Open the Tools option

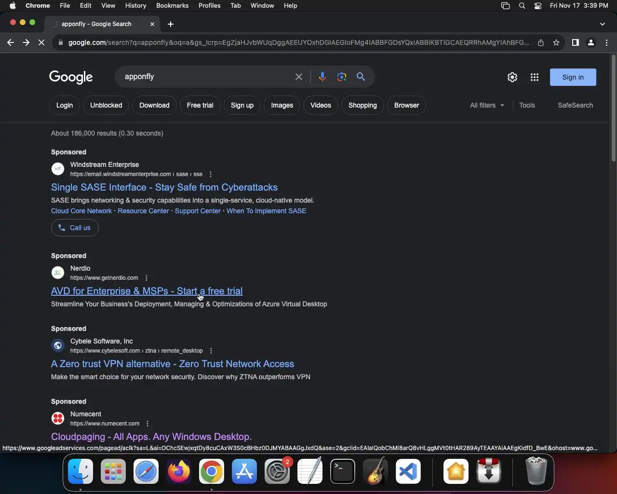(527, 105)
